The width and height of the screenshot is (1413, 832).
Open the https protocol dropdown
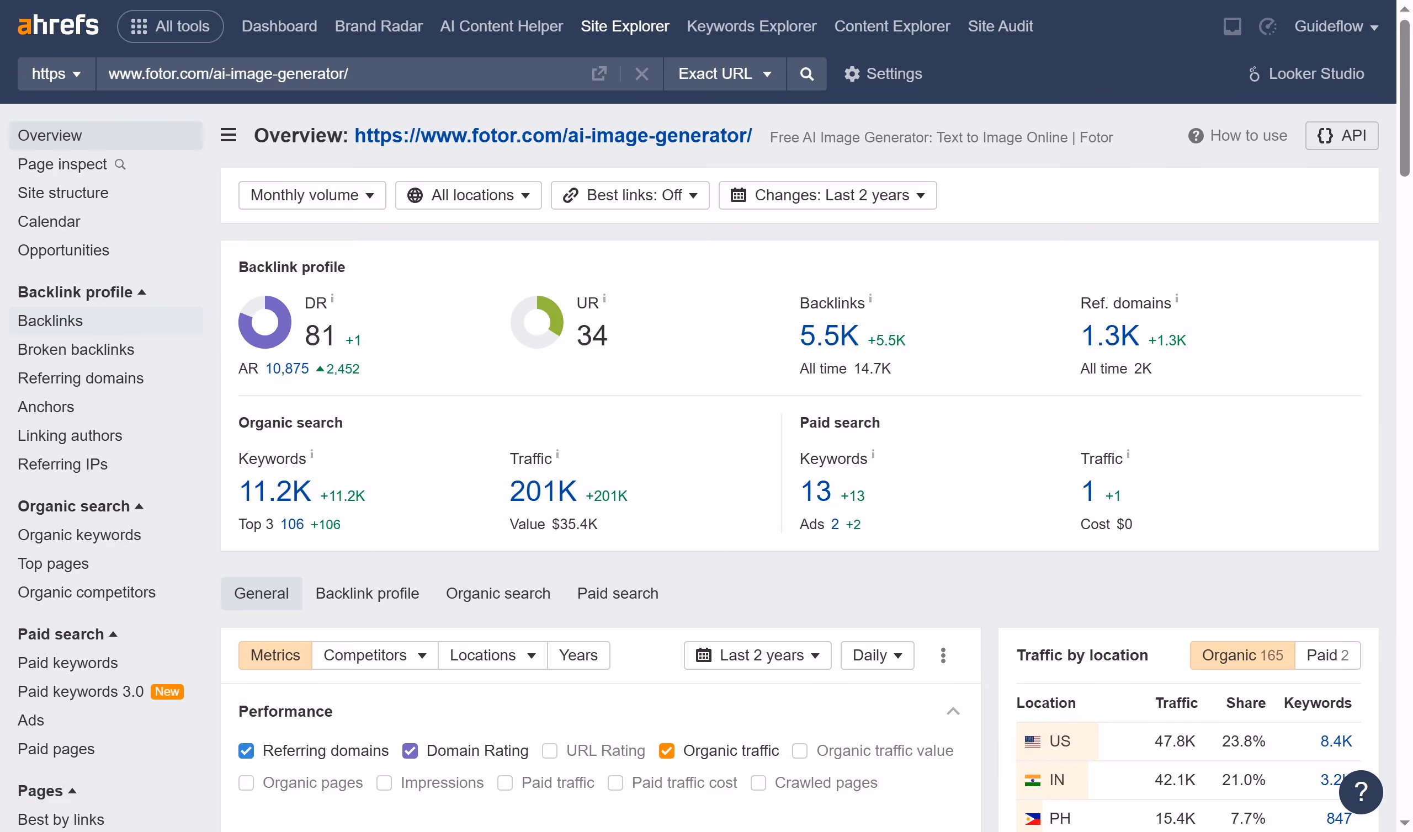56,73
